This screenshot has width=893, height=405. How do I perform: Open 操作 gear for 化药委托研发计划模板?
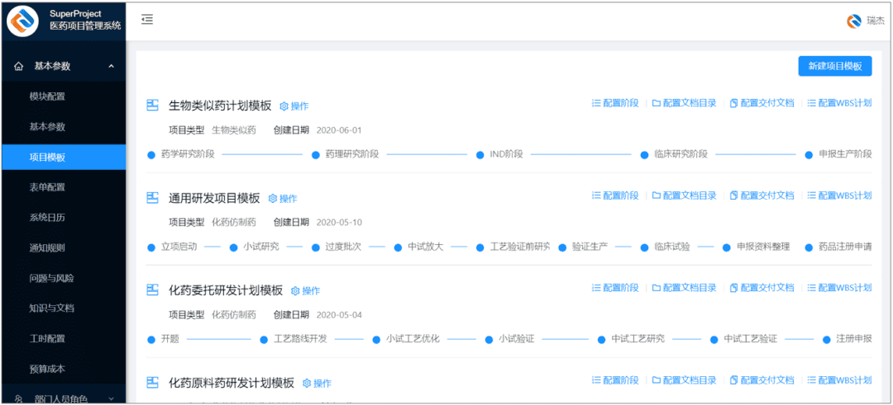click(x=306, y=291)
